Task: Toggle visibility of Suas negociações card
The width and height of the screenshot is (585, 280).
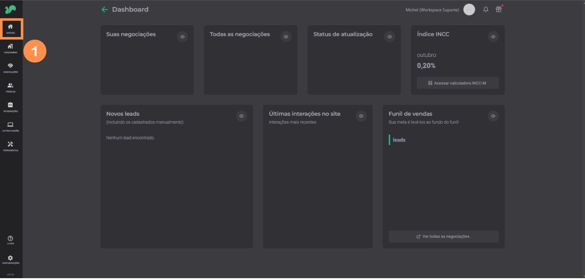Action: point(182,37)
